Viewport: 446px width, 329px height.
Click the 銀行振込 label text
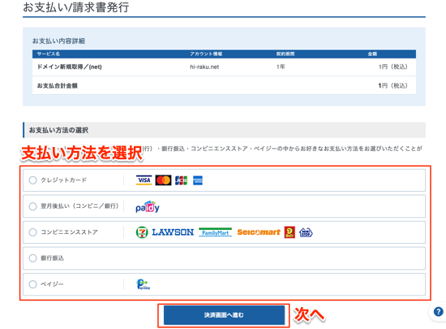[x=52, y=258]
